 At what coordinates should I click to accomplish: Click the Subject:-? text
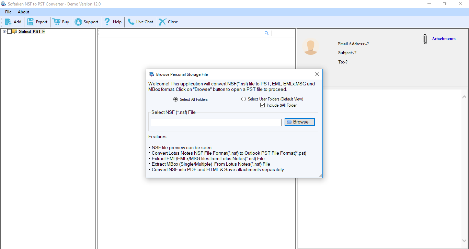(347, 53)
